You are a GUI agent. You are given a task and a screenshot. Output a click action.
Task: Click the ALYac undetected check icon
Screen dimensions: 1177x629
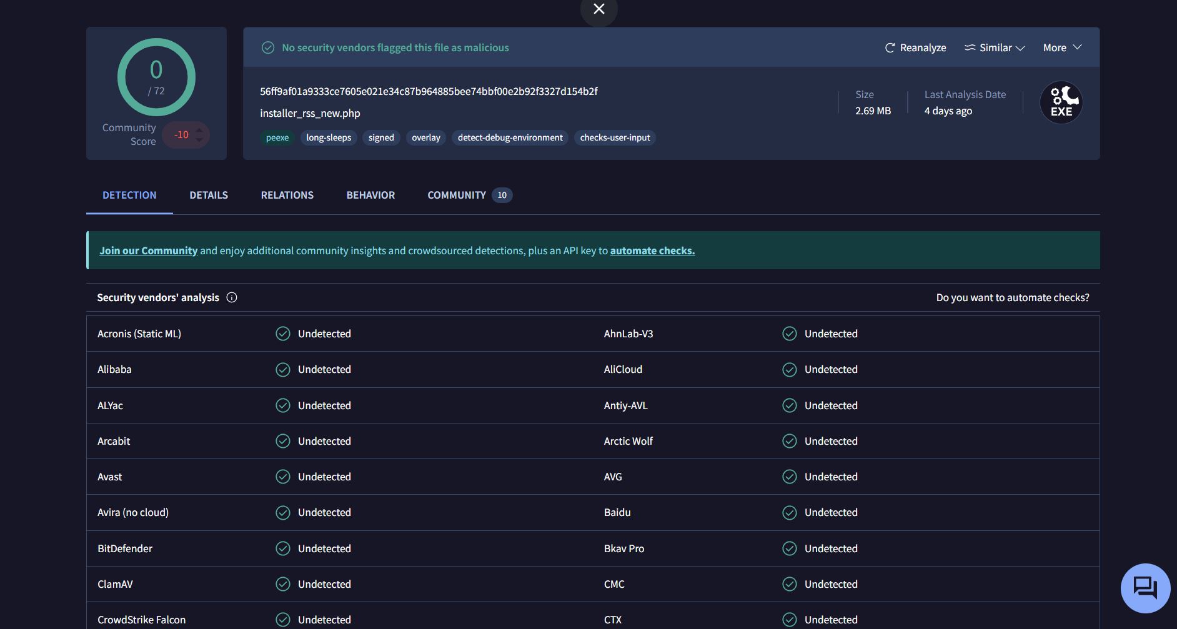click(283, 405)
